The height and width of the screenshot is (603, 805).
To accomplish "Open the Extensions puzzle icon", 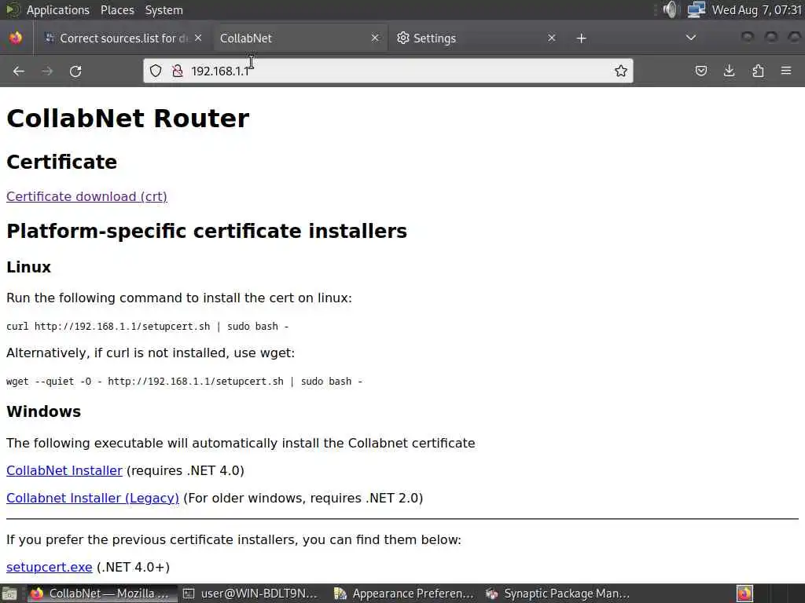I will (758, 71).
